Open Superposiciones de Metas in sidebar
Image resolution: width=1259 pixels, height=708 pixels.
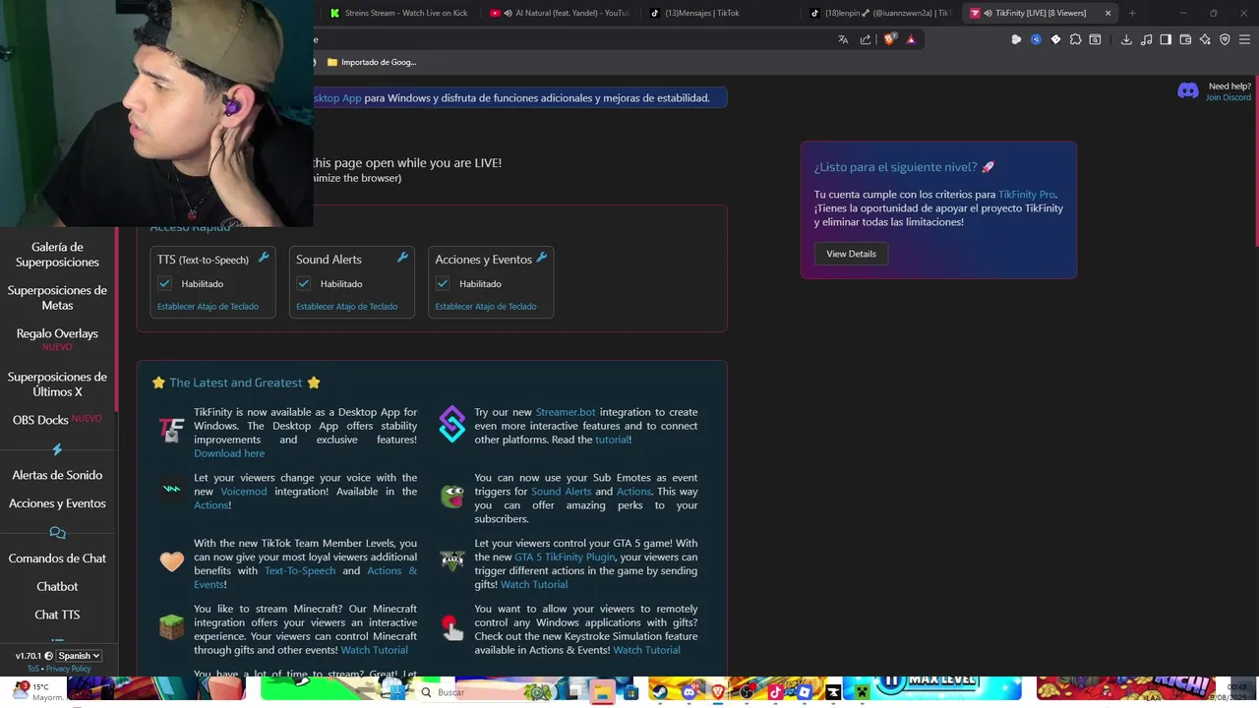coord(57,298)
